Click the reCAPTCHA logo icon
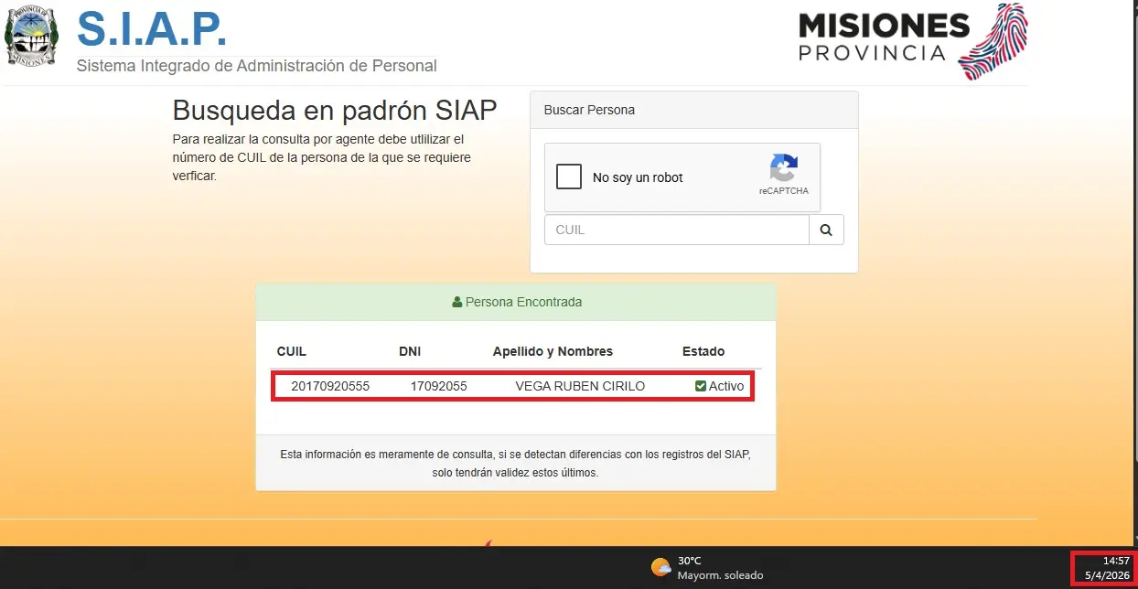Image resolution: width=1138 pixels, height=589 pixels. tap(783, 169)
